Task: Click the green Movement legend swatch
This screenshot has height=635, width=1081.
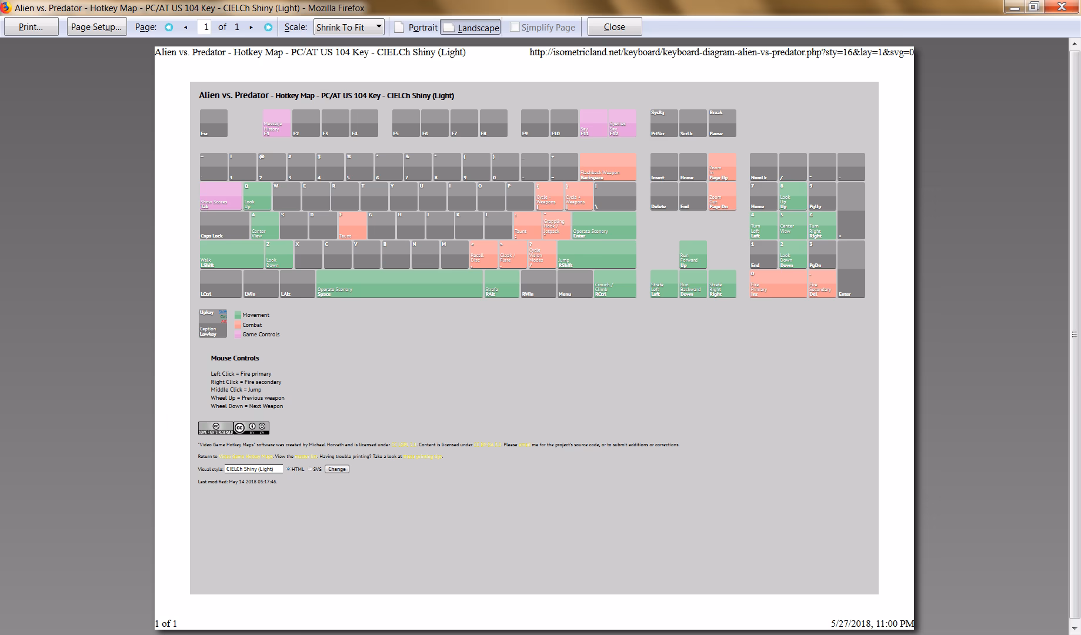Action: click(238, 315)
